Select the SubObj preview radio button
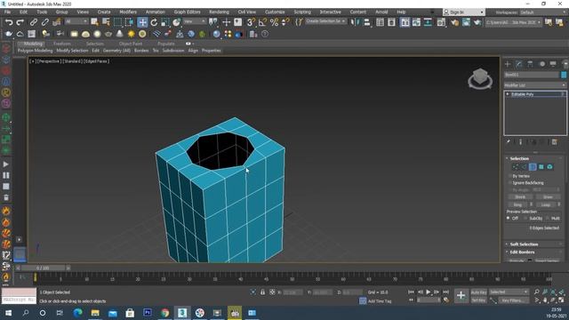Image resolution: width=569 pixels, height=320 pixels. (525, 218)
